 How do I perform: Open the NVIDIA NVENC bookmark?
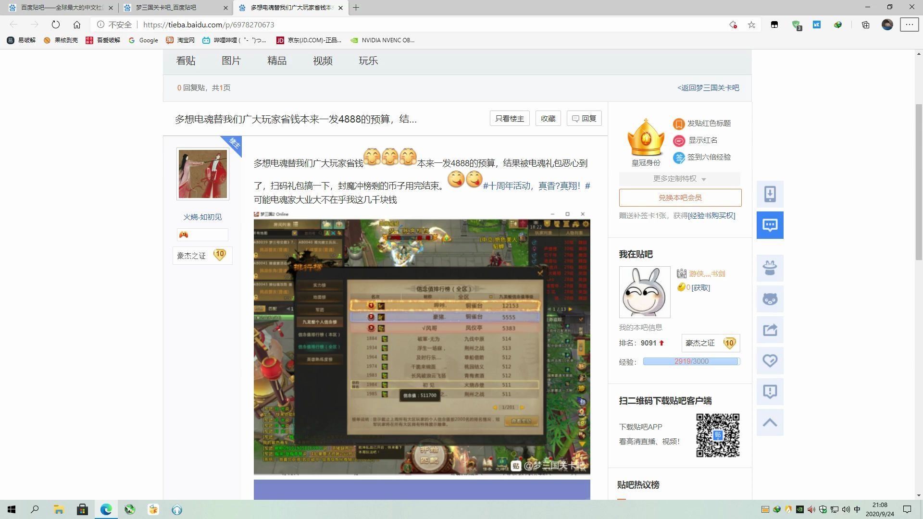coord(383,40)
